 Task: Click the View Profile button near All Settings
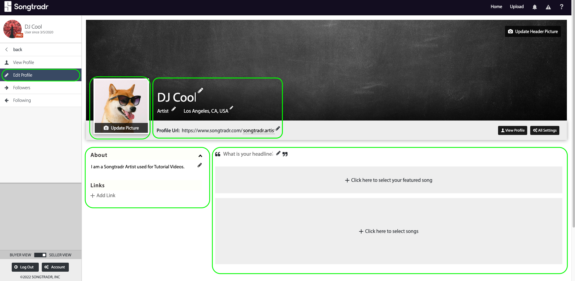[x=512, y=130]
